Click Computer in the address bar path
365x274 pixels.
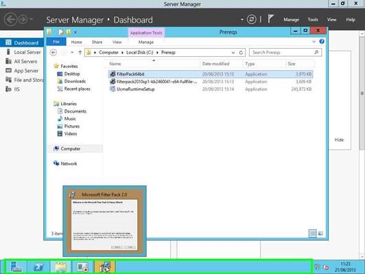[108, 52]
